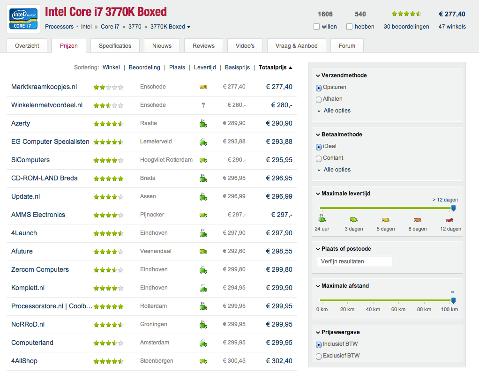Image resolution: width=479 pixels, height=373 pixels.
Task: Click AMMS Electronics delivery truck icon
Action: [x=203, y=215]
